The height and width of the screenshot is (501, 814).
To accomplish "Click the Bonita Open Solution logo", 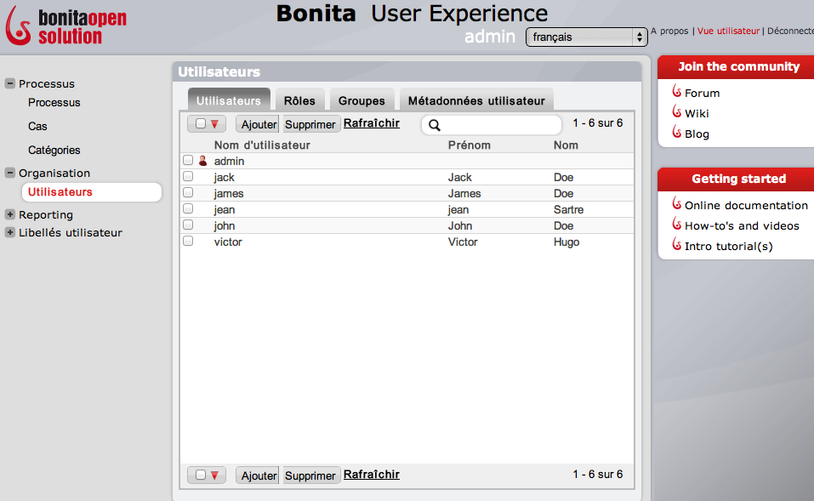I will click(x=65, y=26).
